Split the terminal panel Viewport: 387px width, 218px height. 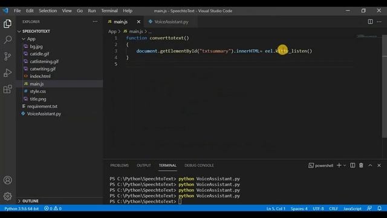353,165
